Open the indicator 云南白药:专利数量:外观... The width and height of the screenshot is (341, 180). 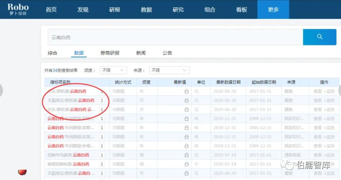71,146
